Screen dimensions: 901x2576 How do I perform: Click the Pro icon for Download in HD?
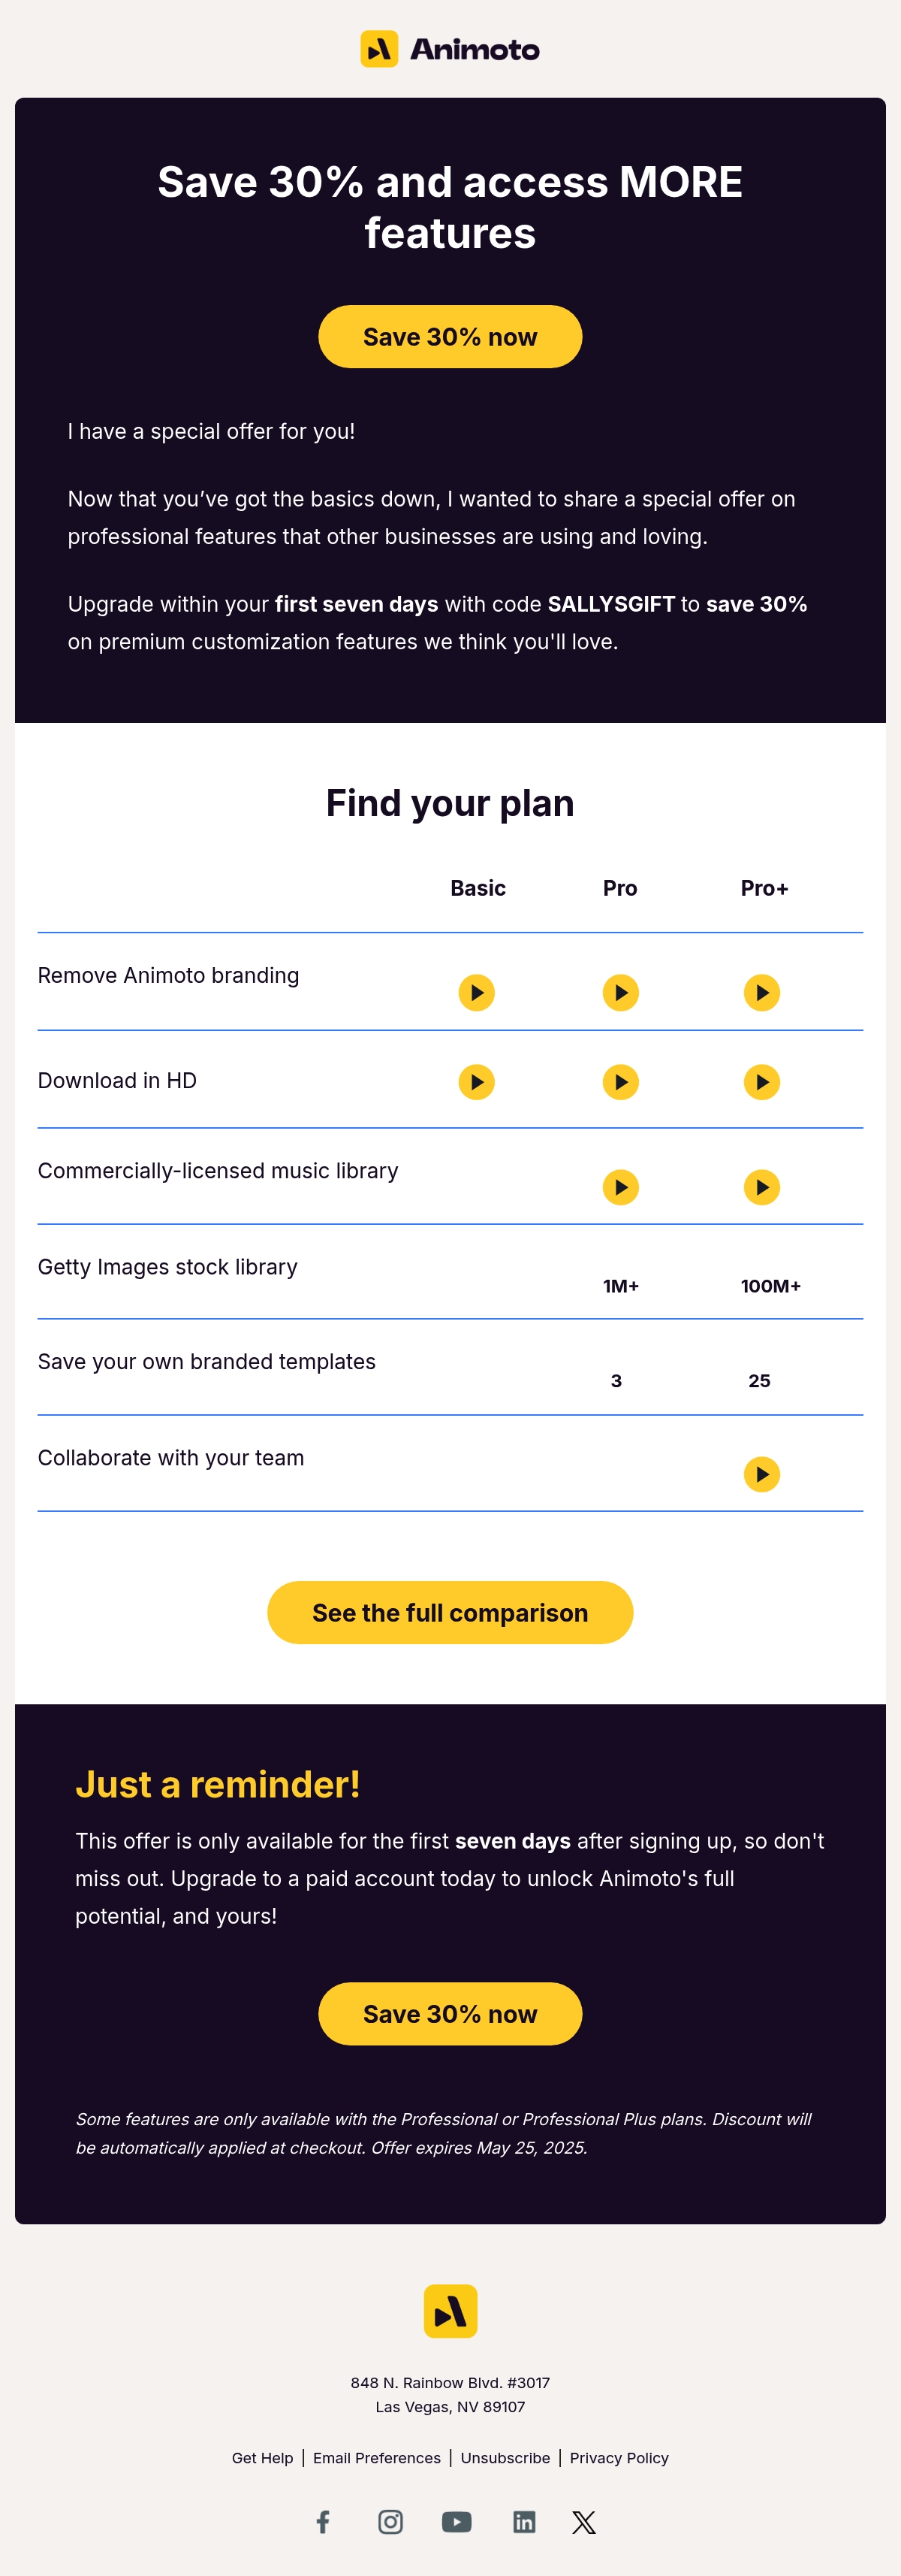(x=621, y=1081)
